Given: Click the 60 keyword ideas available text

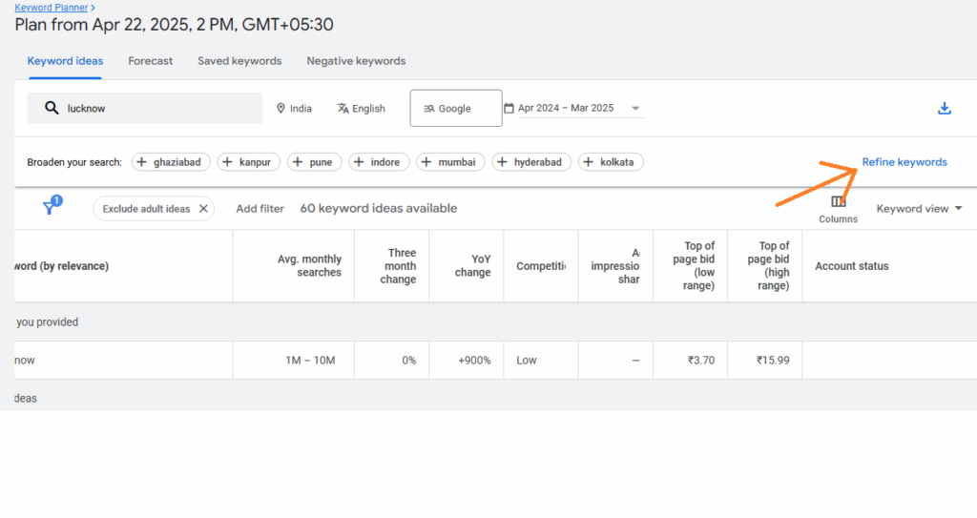Looking at the screenshot, I should 378,209.
